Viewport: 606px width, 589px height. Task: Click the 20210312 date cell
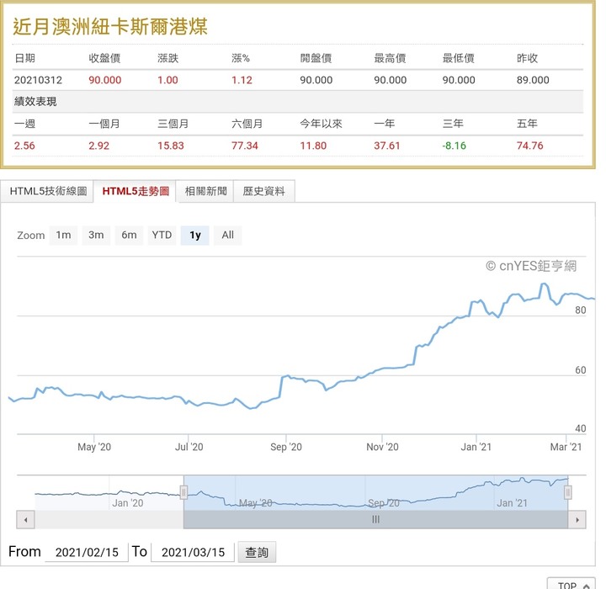coord(38,81)
